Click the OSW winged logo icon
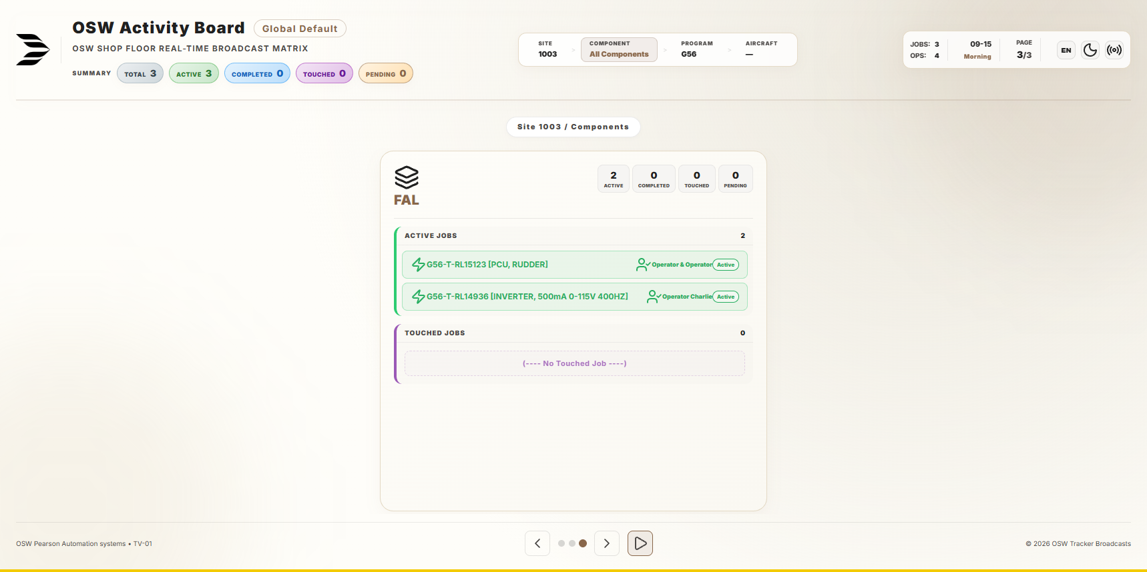This screenshot has height=572, width=1147. coord(33,49)
